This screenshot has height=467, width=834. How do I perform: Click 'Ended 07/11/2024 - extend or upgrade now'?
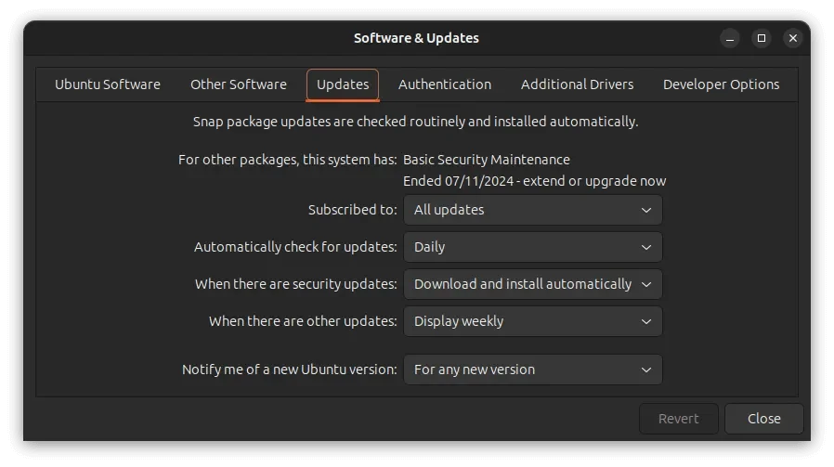tap(534, 181)
